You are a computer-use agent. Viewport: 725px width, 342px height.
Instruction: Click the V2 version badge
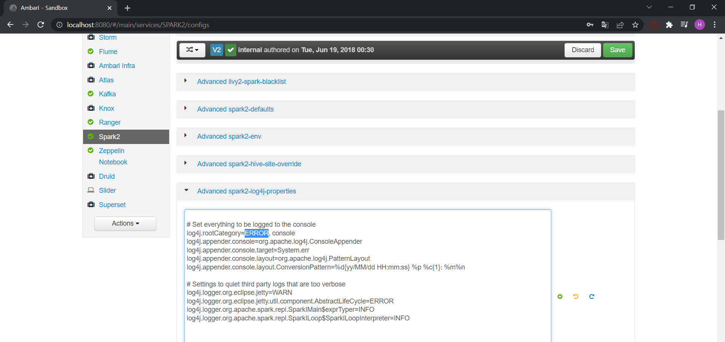coord(217,50)
